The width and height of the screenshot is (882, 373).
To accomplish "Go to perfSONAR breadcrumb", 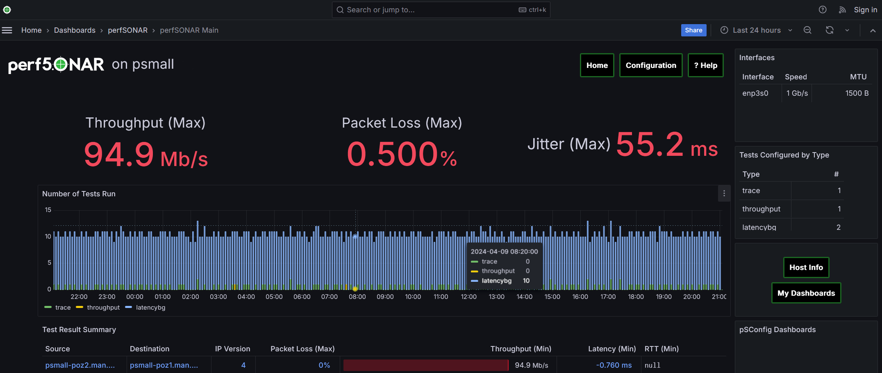I will click(x=127, y=30).
